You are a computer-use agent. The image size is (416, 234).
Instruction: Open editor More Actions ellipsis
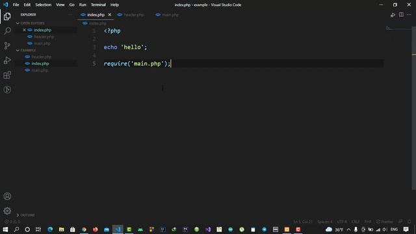(x=409, y=15)
